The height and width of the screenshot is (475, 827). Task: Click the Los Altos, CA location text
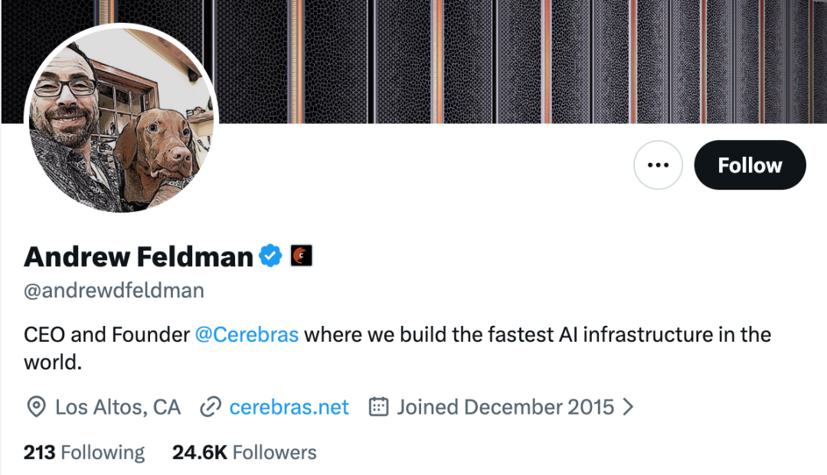tap(118, 407)
